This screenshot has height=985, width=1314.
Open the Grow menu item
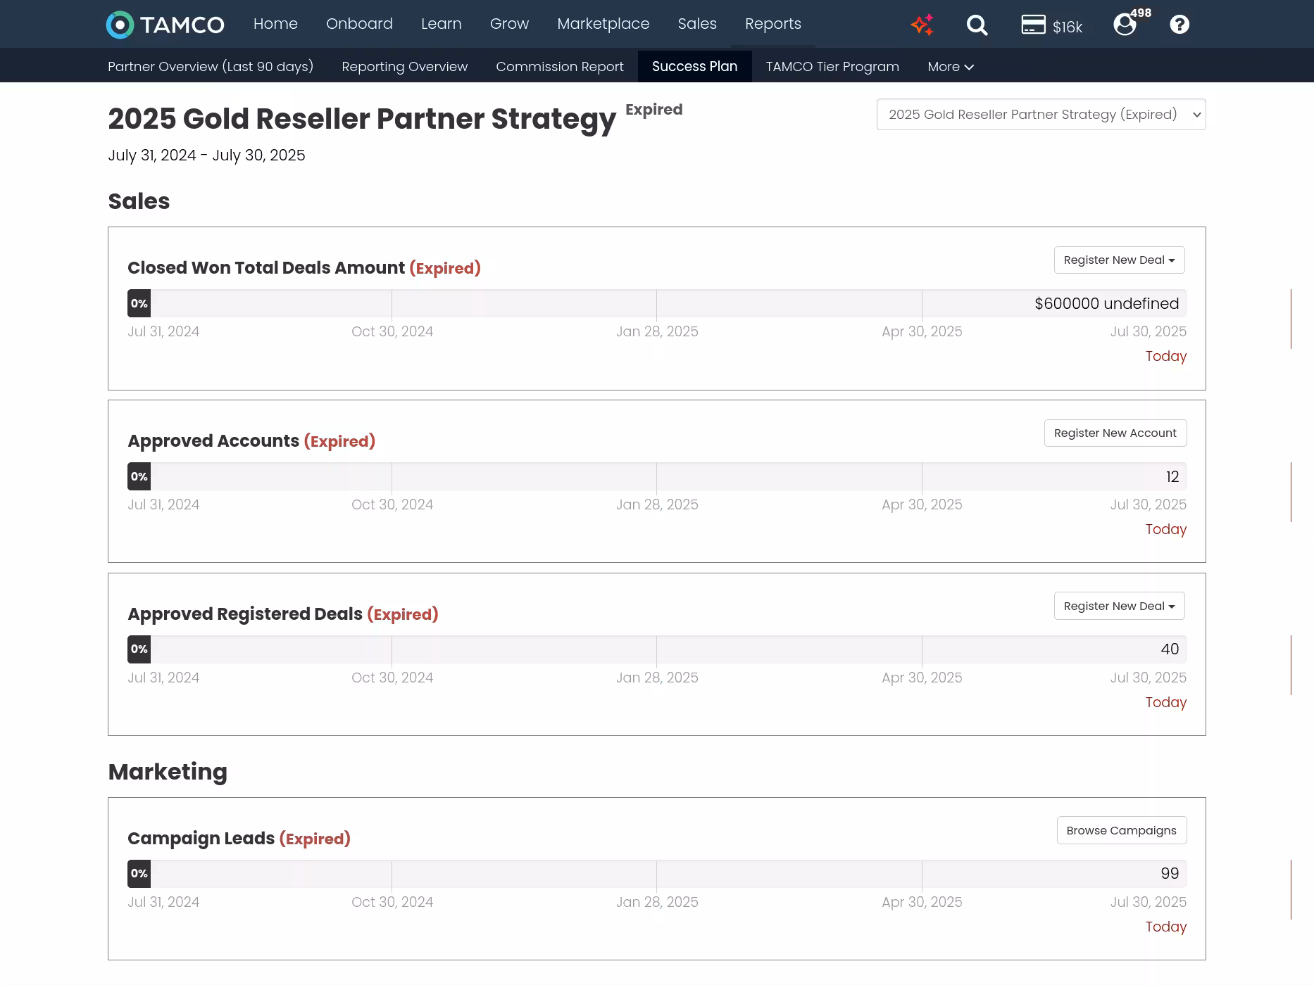(x=509, y=24)
